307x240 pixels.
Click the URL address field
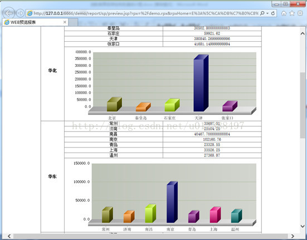point(146,13)
